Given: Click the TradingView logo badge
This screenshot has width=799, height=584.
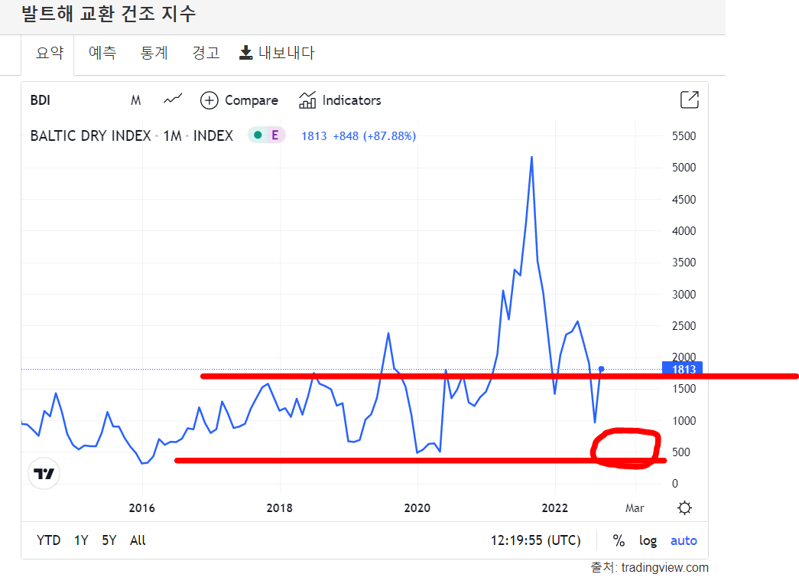Looking at the screenshot, I should (x=44, y=473).
